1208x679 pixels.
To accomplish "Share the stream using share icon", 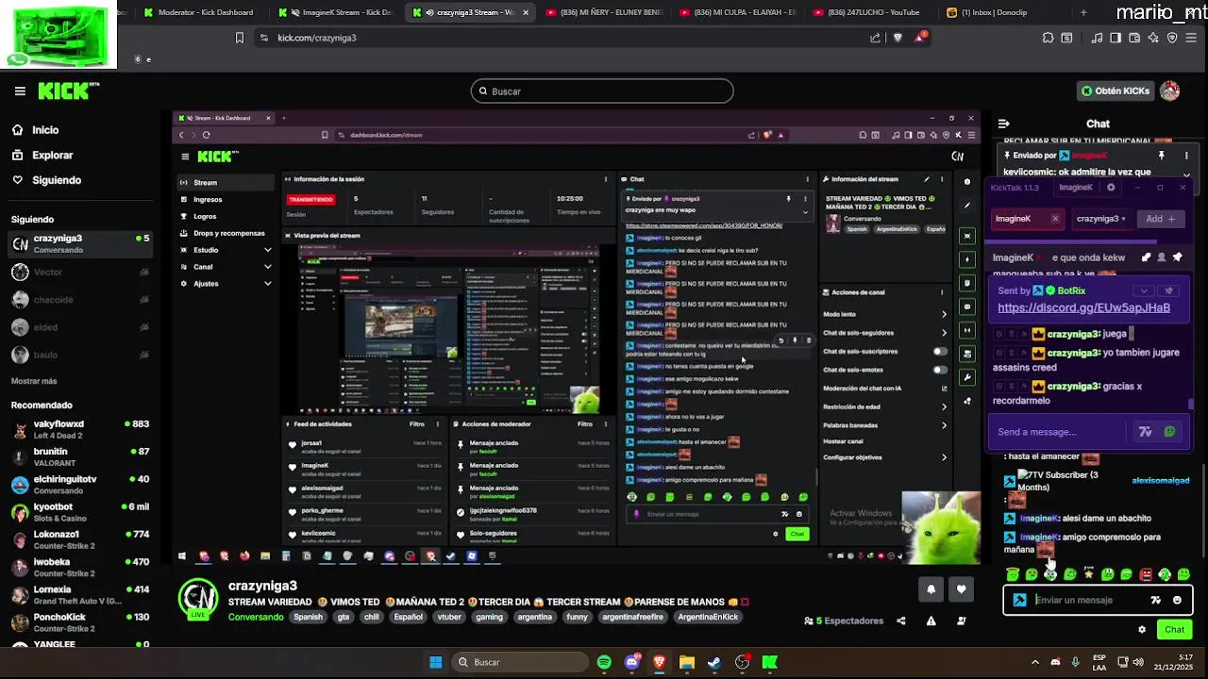I will [901, 621].
